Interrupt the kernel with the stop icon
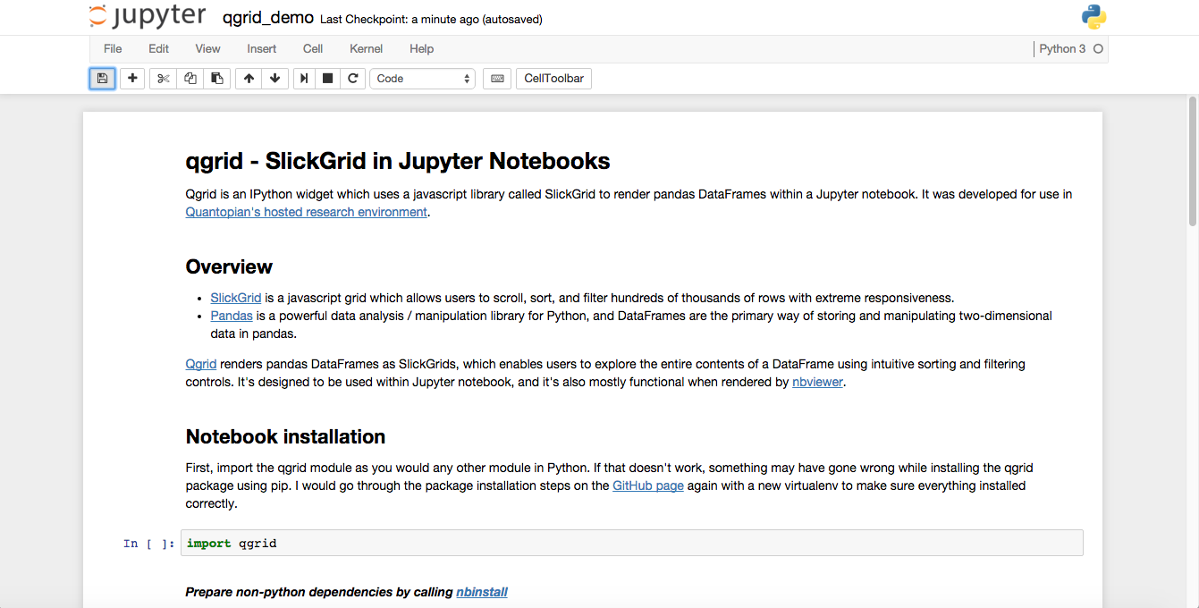1199x608 pixels. click(x=328, y=79)
